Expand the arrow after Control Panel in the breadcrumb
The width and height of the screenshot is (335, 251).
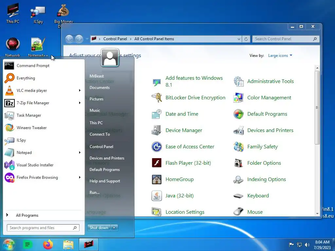[x=131, y=39]
